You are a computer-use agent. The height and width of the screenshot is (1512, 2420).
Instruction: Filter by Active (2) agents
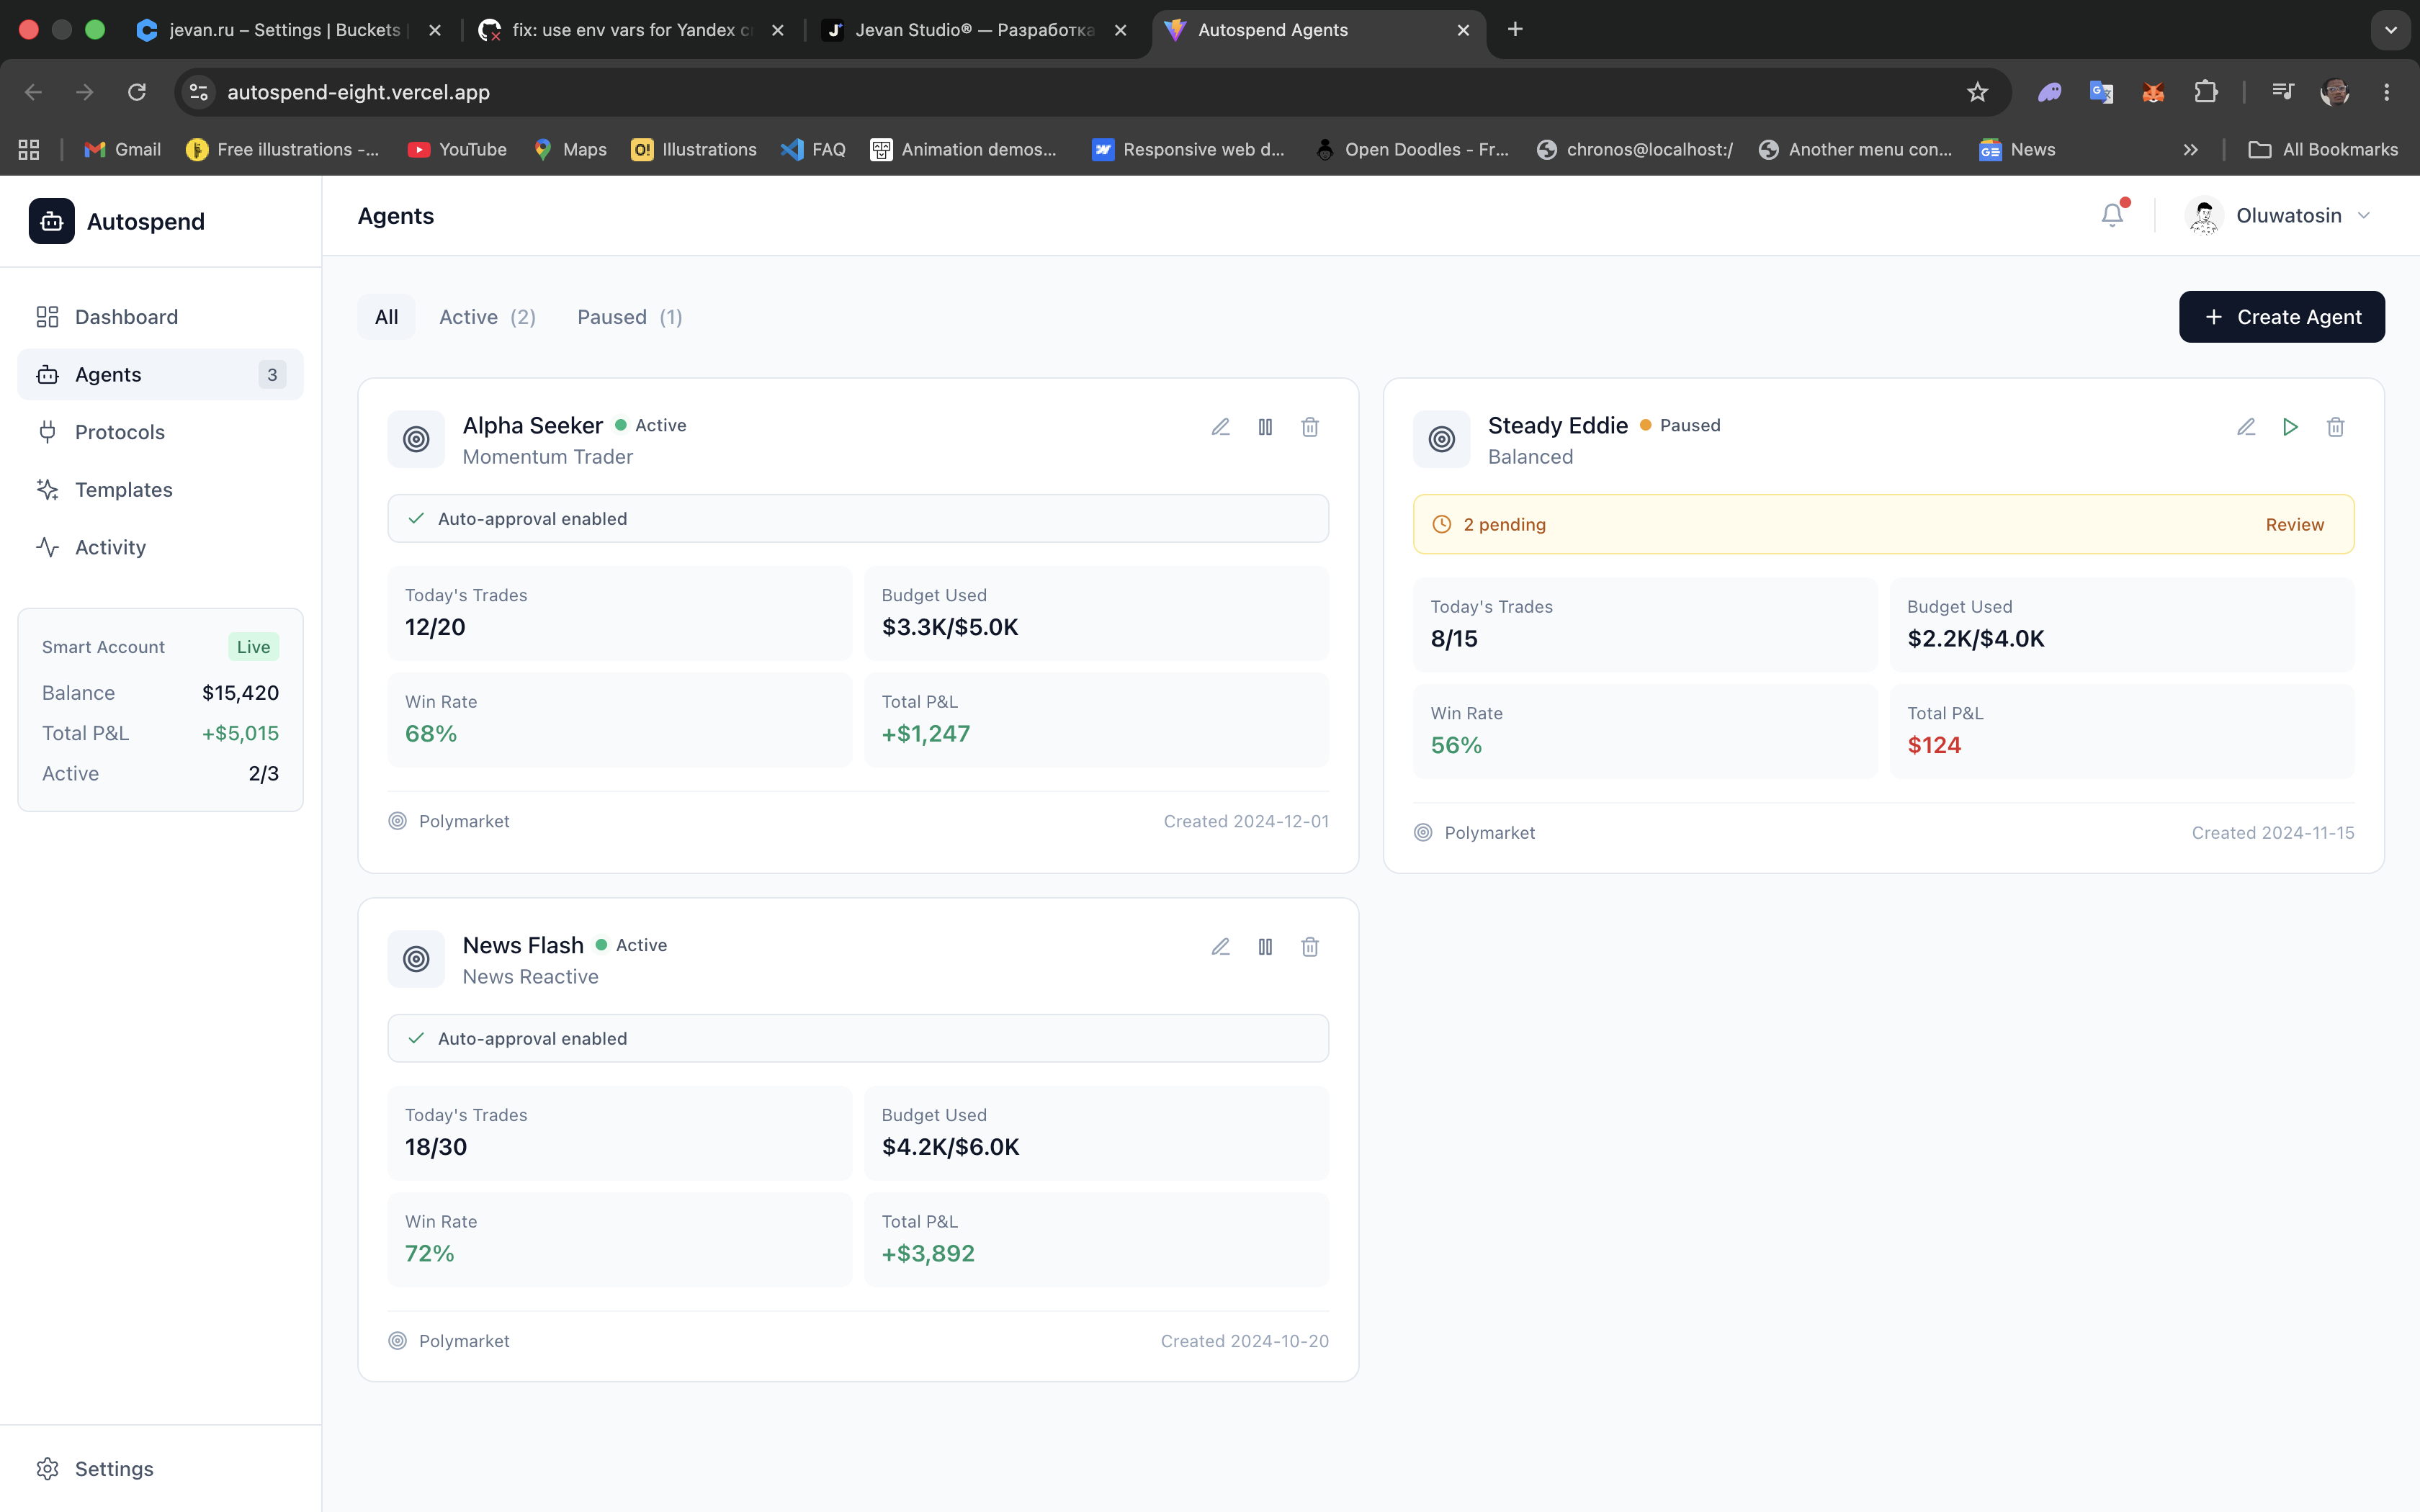click(x=487, y=317)
